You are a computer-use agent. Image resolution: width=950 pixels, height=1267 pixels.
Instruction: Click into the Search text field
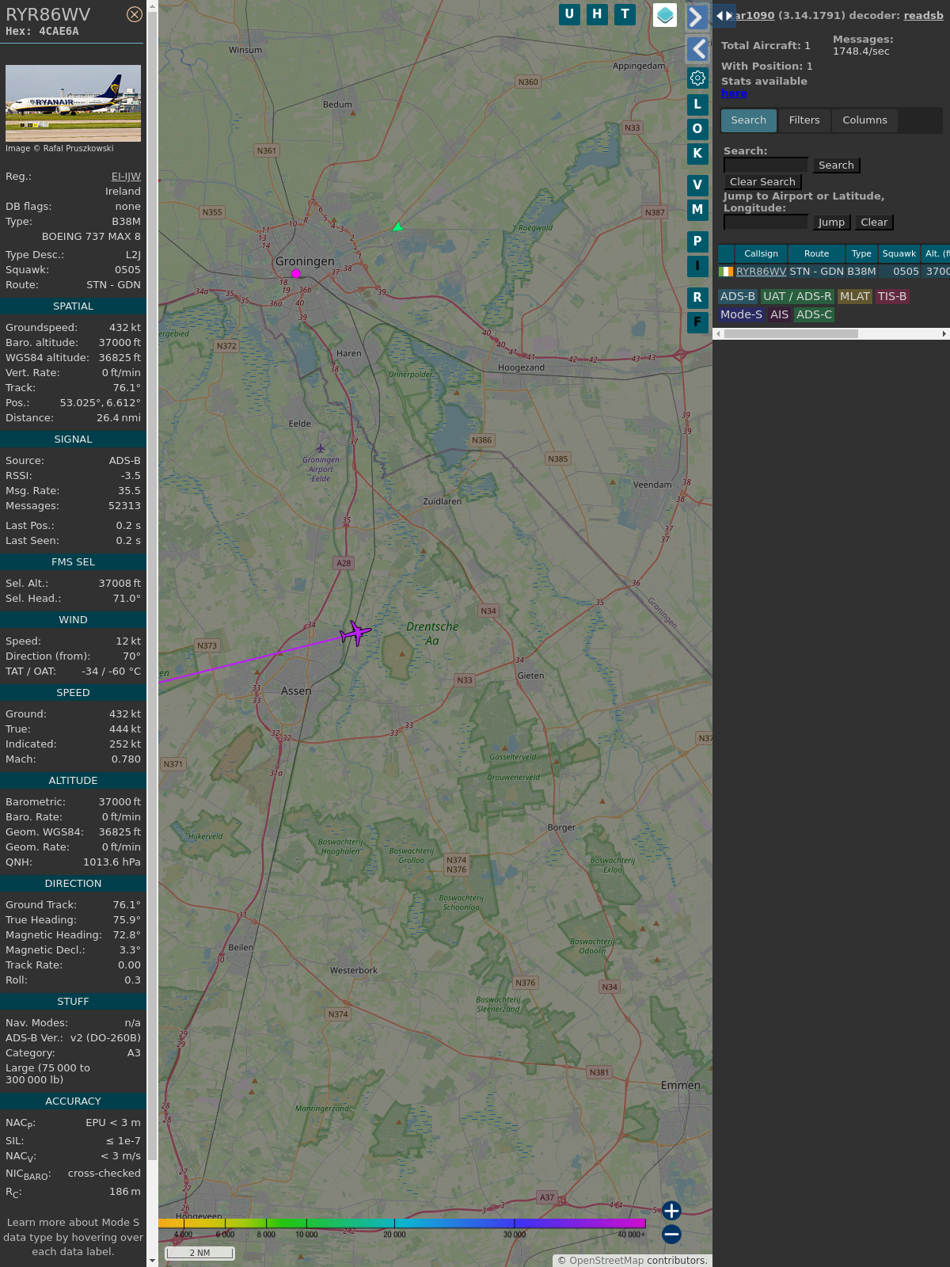766,165
